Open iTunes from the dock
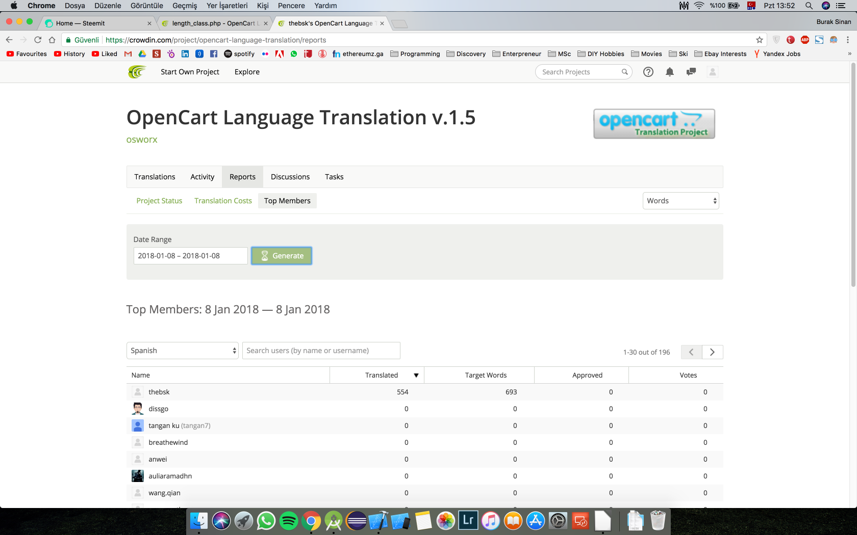 tap(491, 521)
